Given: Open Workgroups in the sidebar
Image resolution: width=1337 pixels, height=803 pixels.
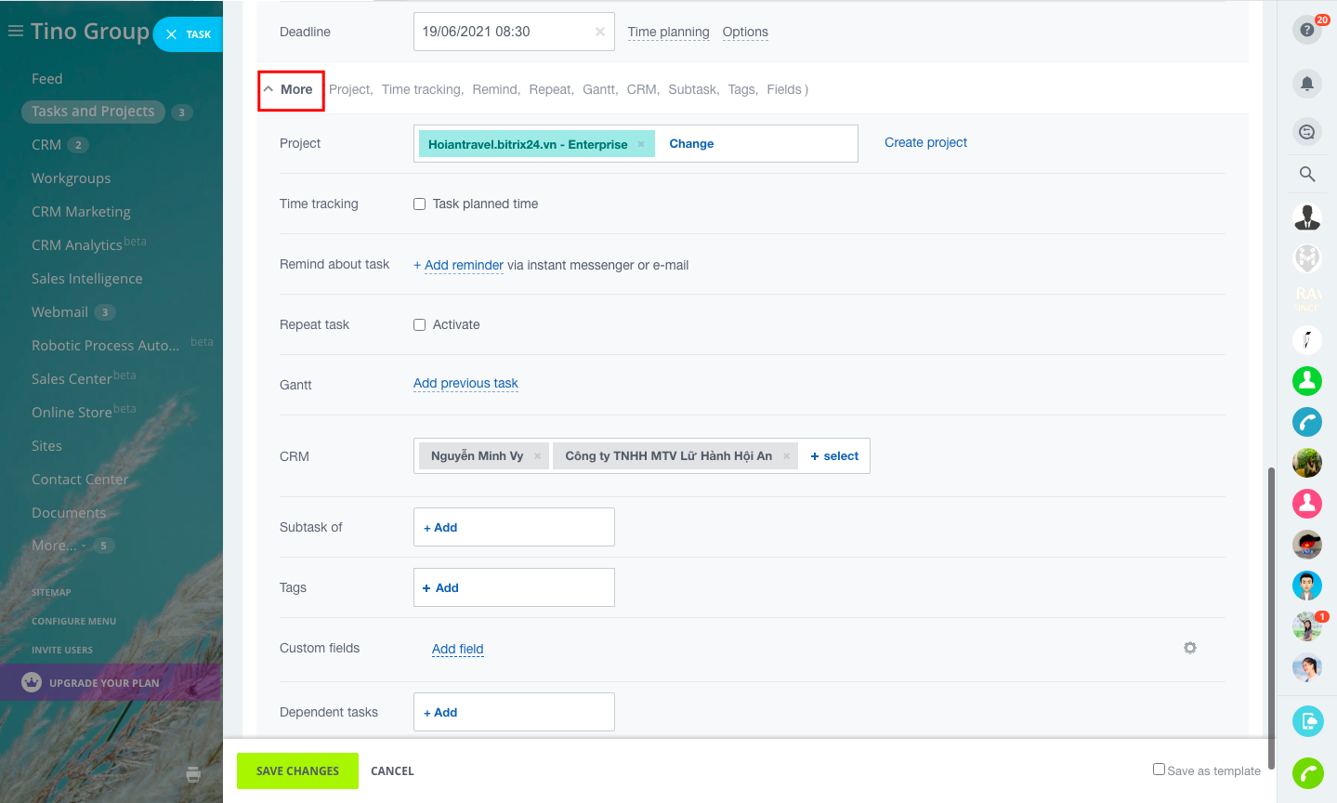Looking at the screenshot, I should click(x=71, y=178).
